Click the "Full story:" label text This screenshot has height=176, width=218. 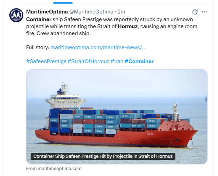point(37,48)
